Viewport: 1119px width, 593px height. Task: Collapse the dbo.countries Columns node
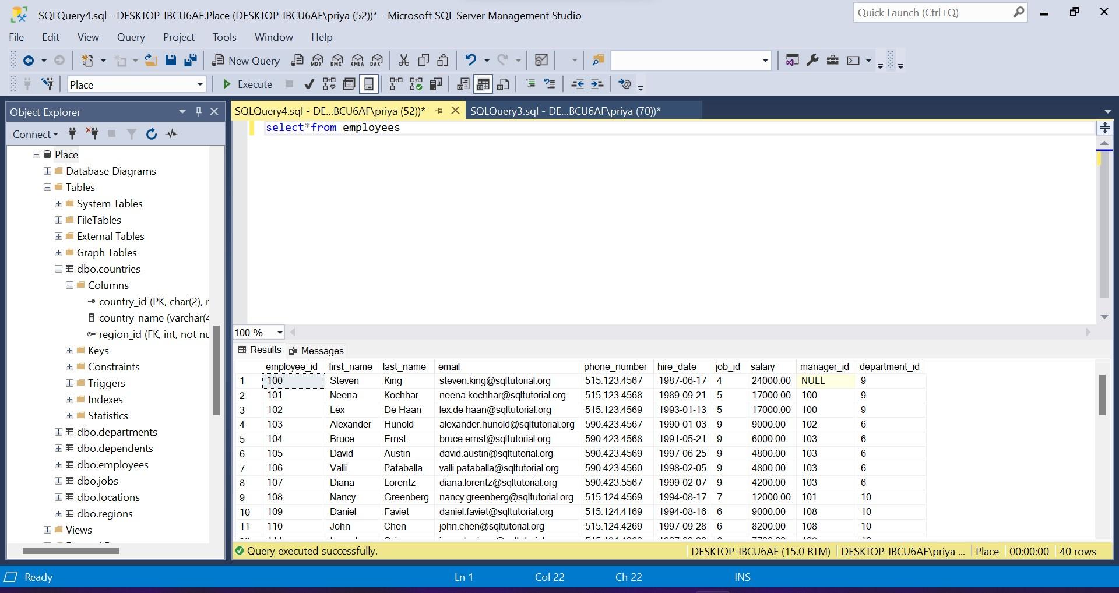pos(68,285)
